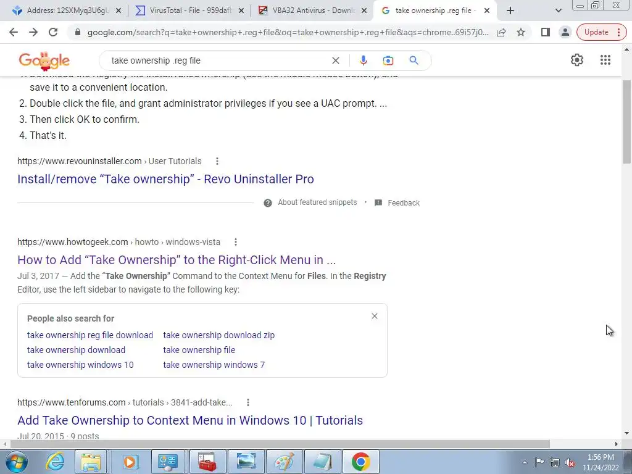Screen dimensions: 632x474
Task: Click the horizontal scrollbar thumb
Action: click(x=280, y=444)
